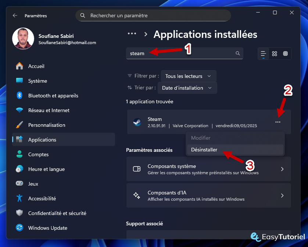
Task: Click the magnifier in the app search box
Action: pyautogui.click(x=237, y=53)
